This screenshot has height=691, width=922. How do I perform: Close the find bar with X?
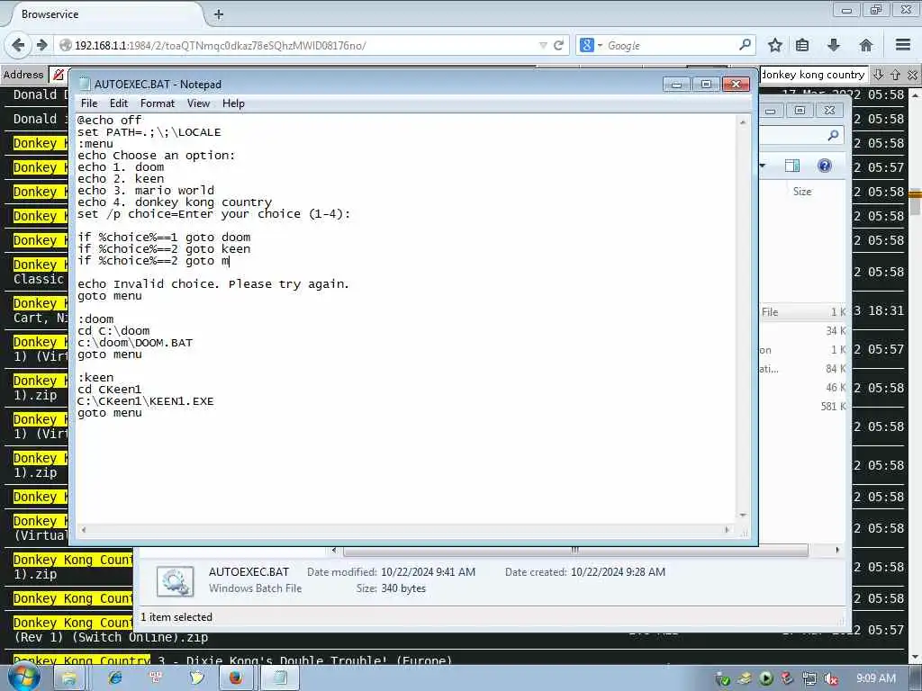click(912, 75)
